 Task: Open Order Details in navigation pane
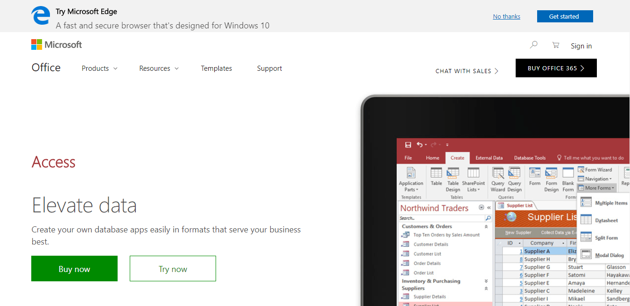click(427, 263)
